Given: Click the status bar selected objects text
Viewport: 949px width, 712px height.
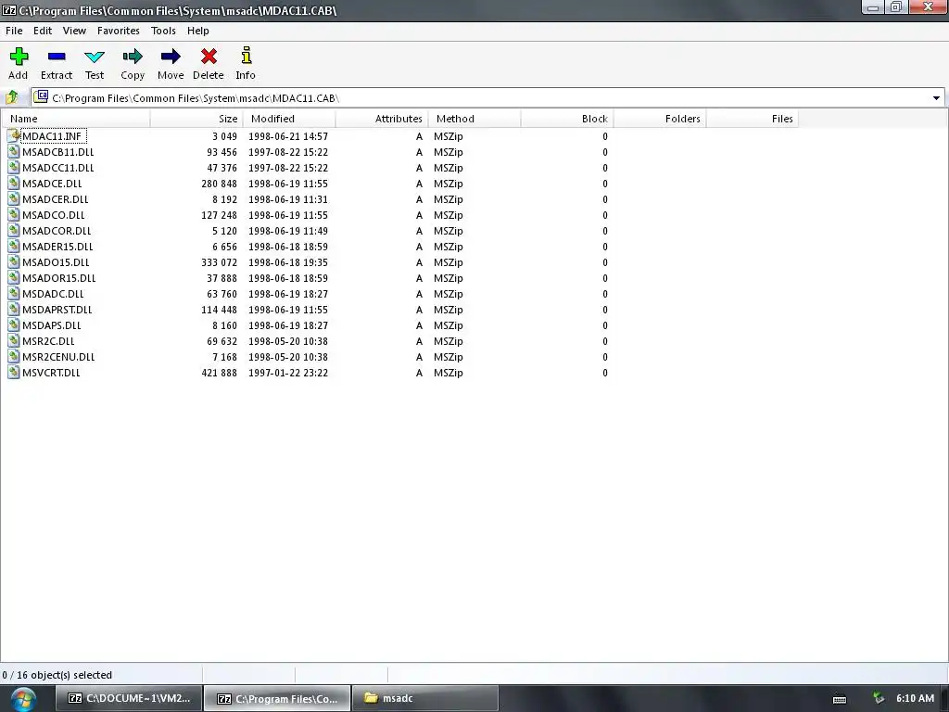Looking at the screenshot, I should click(x=57, y=675).
